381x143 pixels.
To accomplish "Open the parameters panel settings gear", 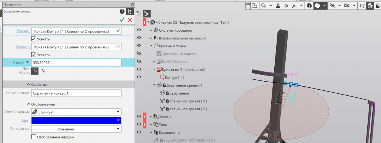I will pos(132,5).
